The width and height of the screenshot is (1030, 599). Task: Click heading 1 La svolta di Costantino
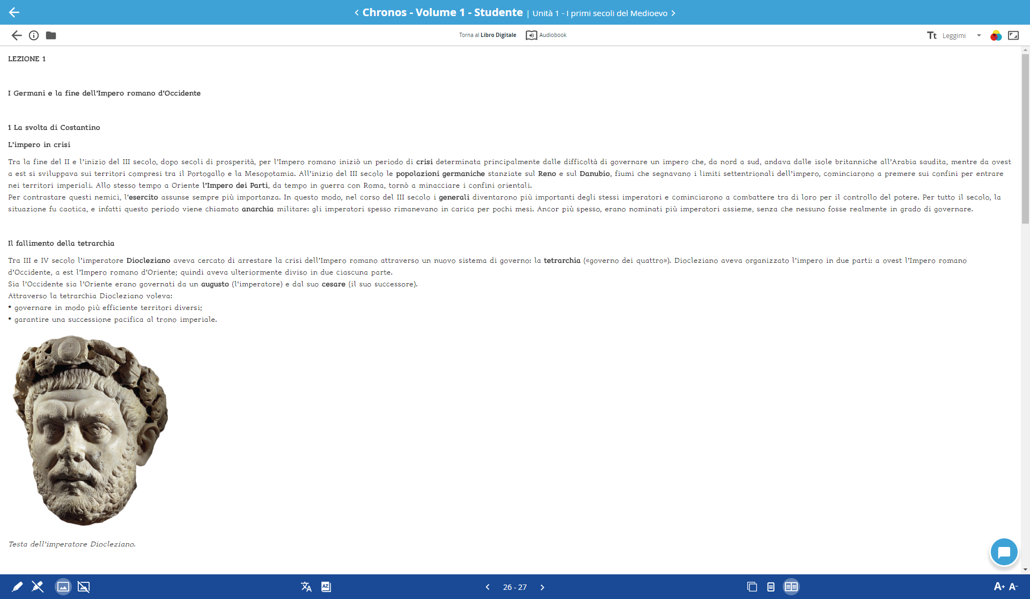[54, 128]
